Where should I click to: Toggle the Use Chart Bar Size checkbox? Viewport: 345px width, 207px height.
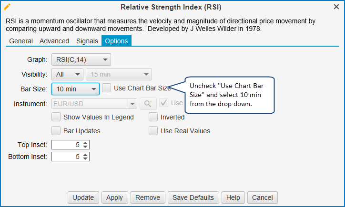tap(107, 88)
